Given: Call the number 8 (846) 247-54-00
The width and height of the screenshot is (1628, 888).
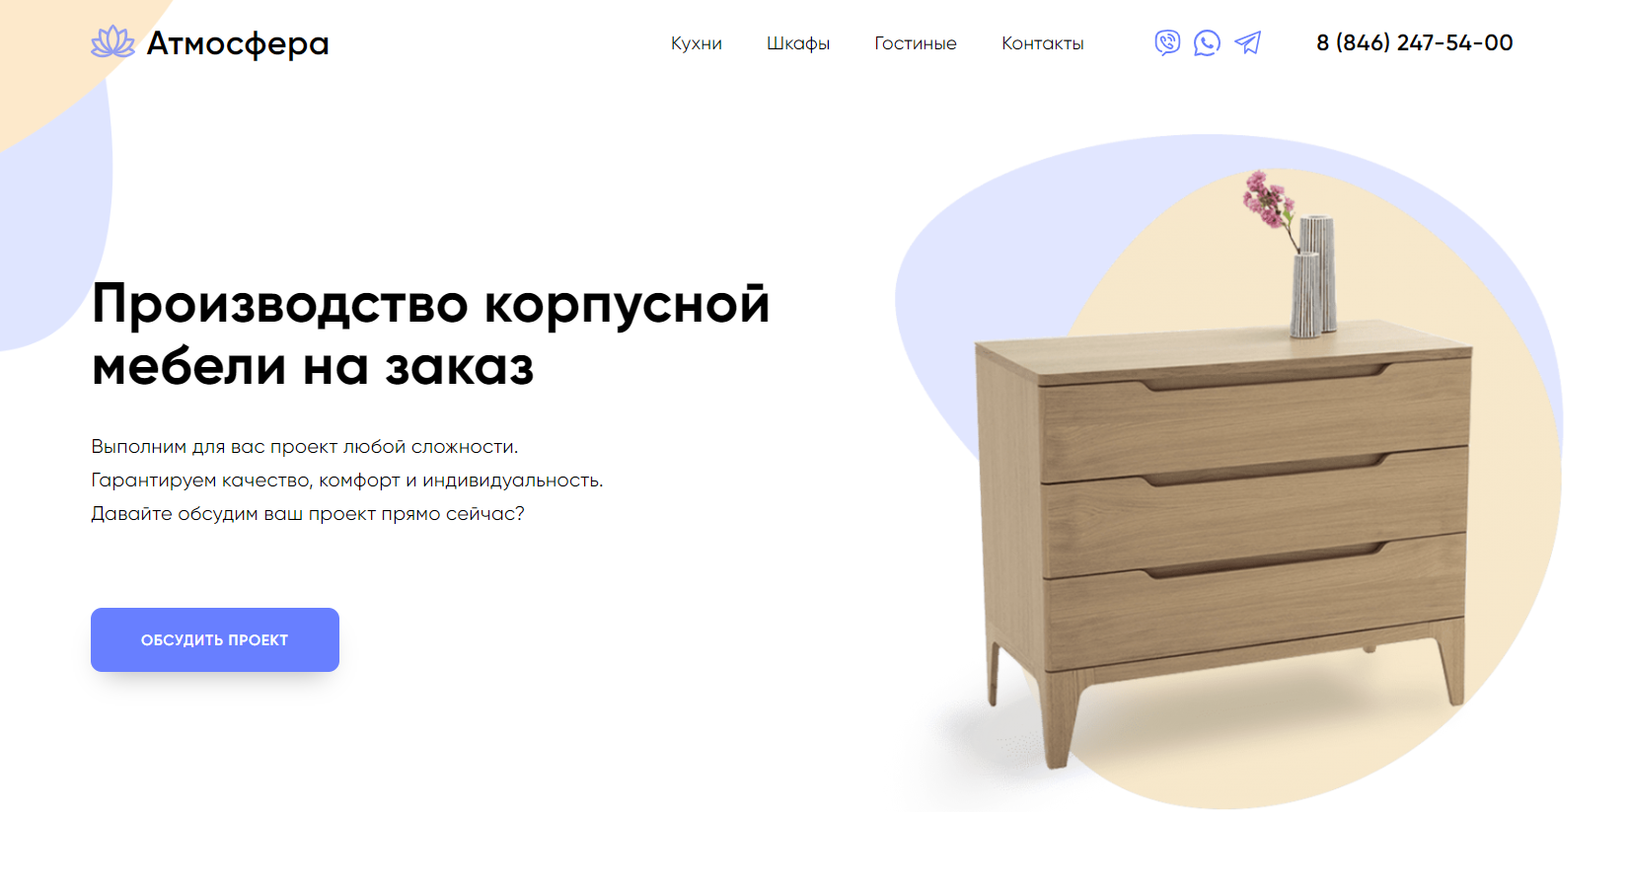Looking at the screenshot, I should pos(1415,42).
